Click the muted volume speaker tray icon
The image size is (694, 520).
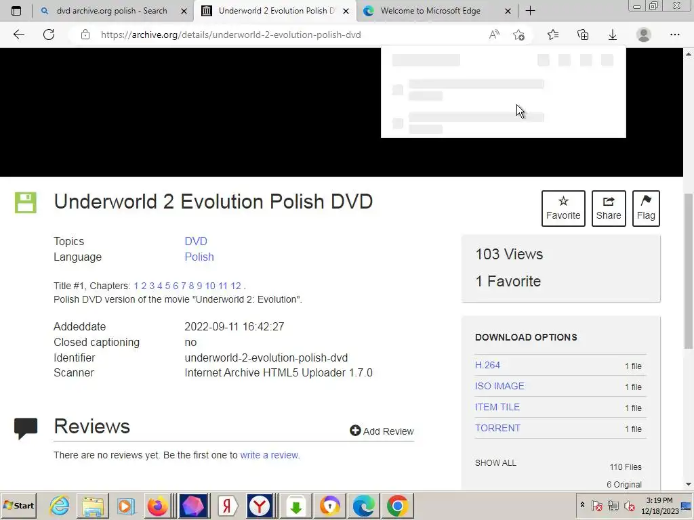[628, 505]
